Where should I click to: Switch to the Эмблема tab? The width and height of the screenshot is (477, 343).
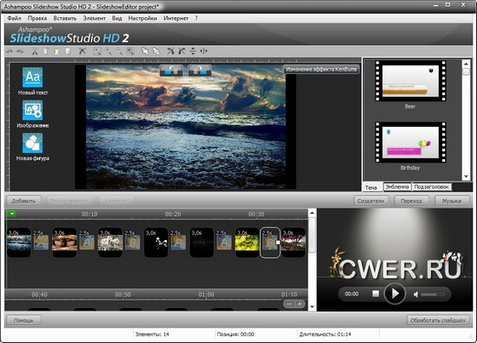point(397,186)
